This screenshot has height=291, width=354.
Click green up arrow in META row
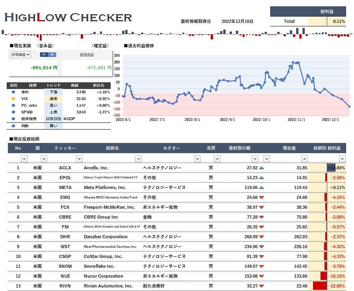point(261,188)
